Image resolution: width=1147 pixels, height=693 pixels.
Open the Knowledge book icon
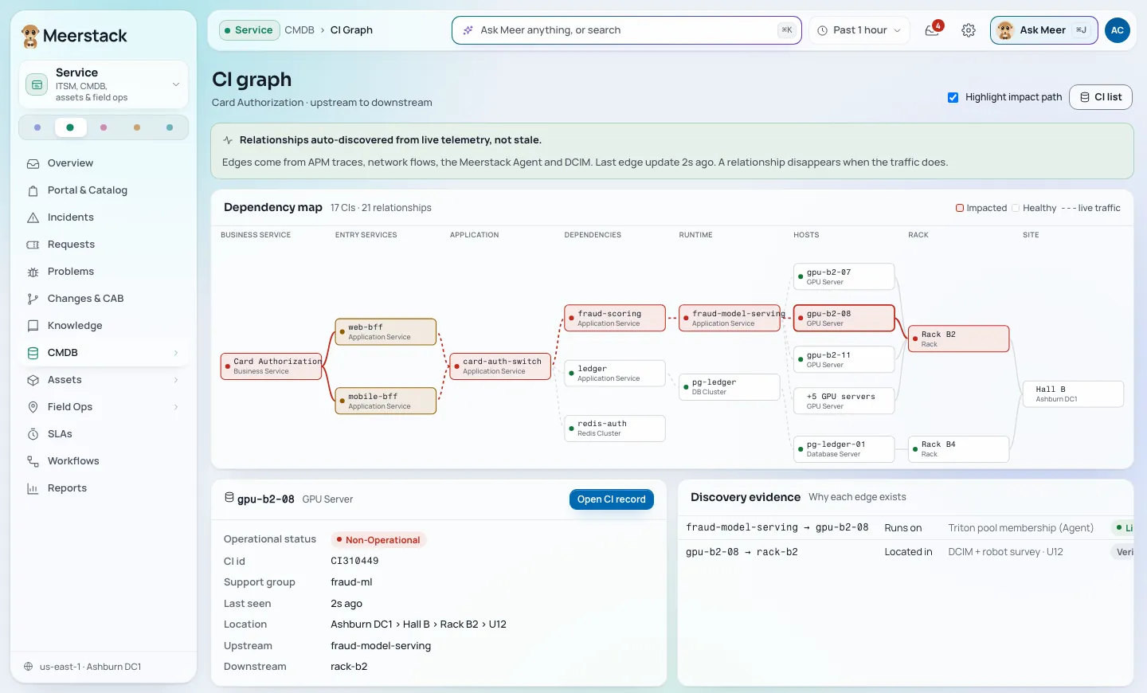(x=33, y=326)
